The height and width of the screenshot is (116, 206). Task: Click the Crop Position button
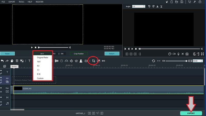click(x=79, y=54)
